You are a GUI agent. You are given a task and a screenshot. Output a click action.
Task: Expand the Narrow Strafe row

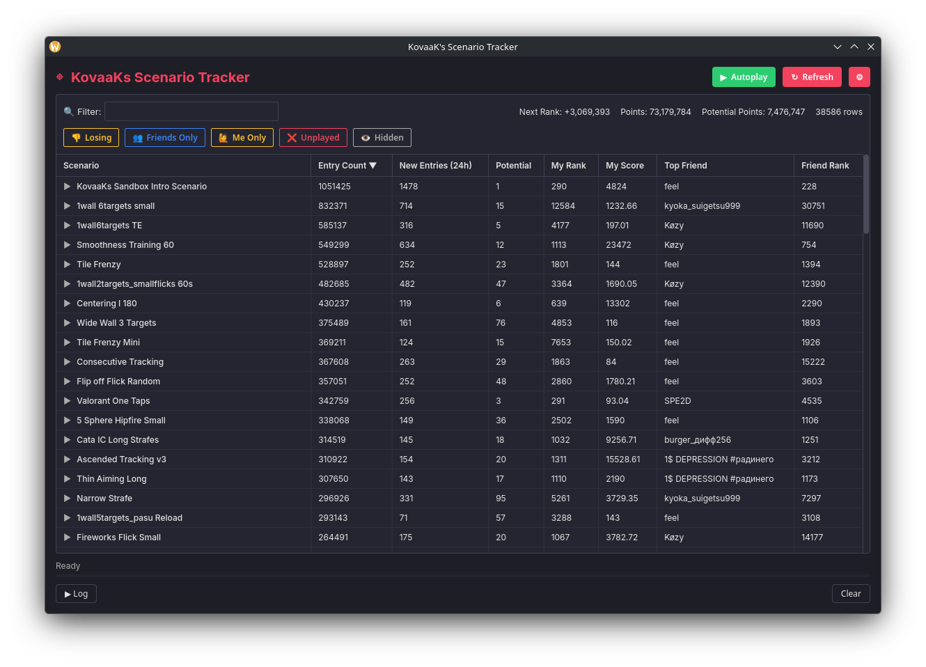pyautogui.click(x=68, y=499)
